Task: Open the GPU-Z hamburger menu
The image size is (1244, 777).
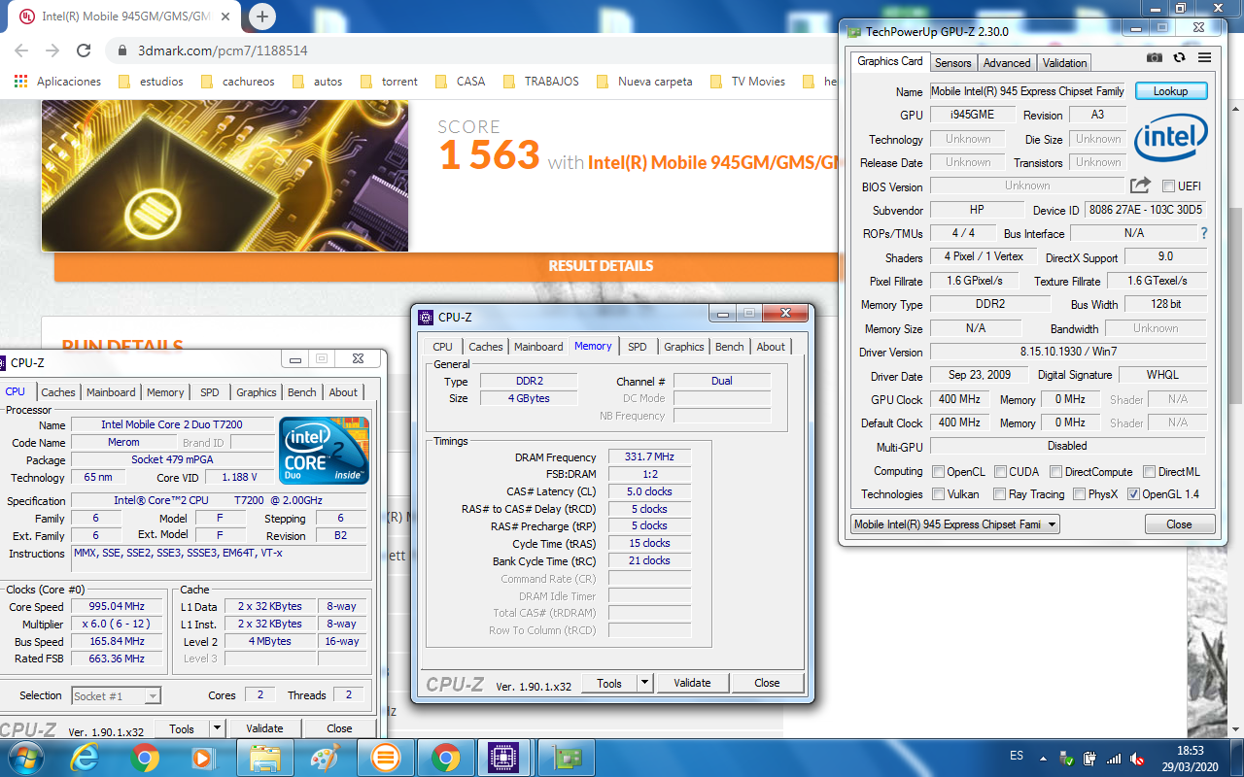Action: point(1204,58)
